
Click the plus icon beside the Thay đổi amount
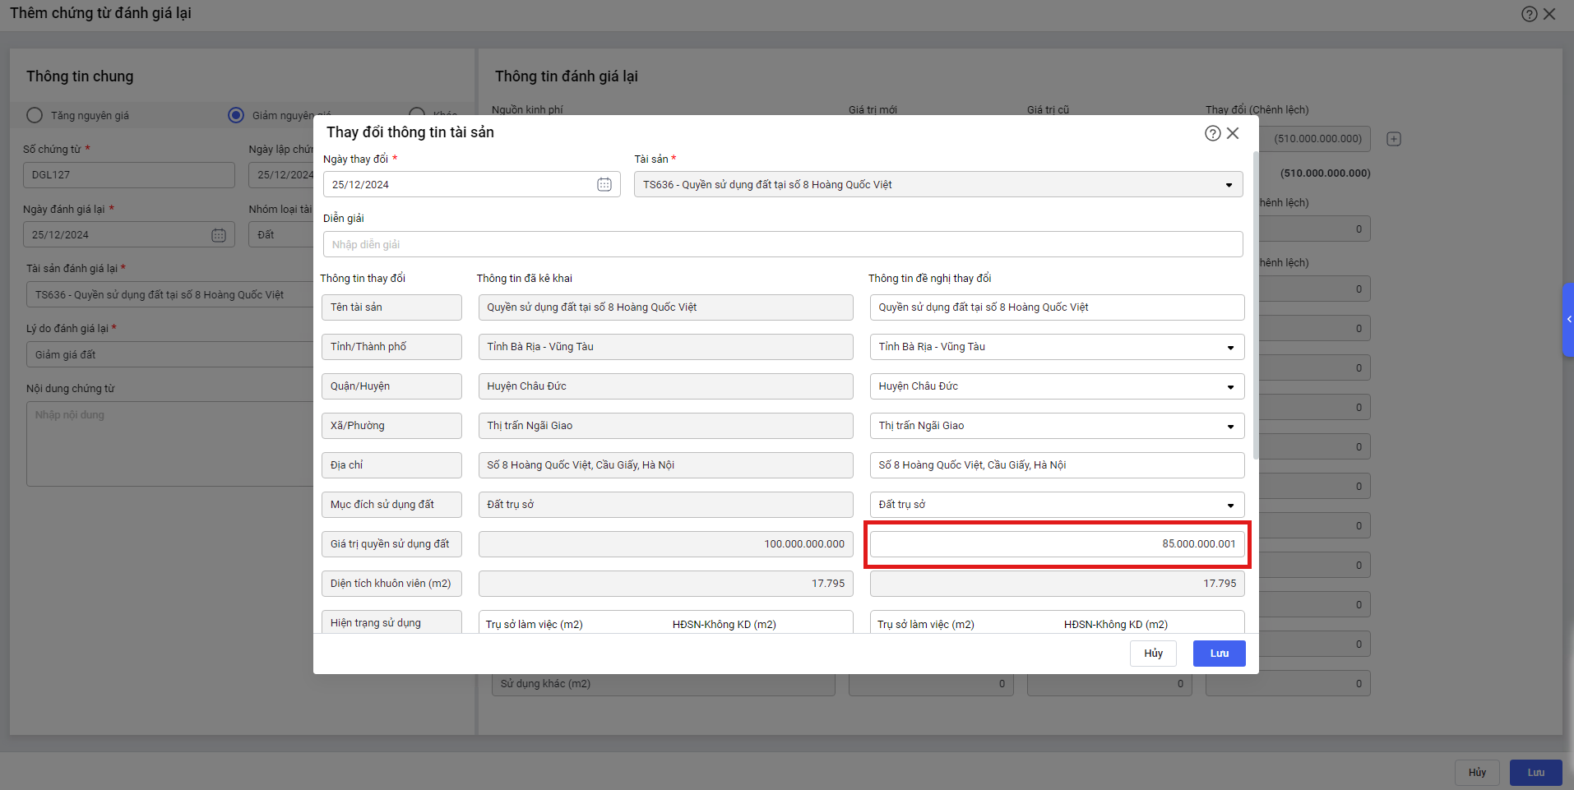tap(1394, 139)
